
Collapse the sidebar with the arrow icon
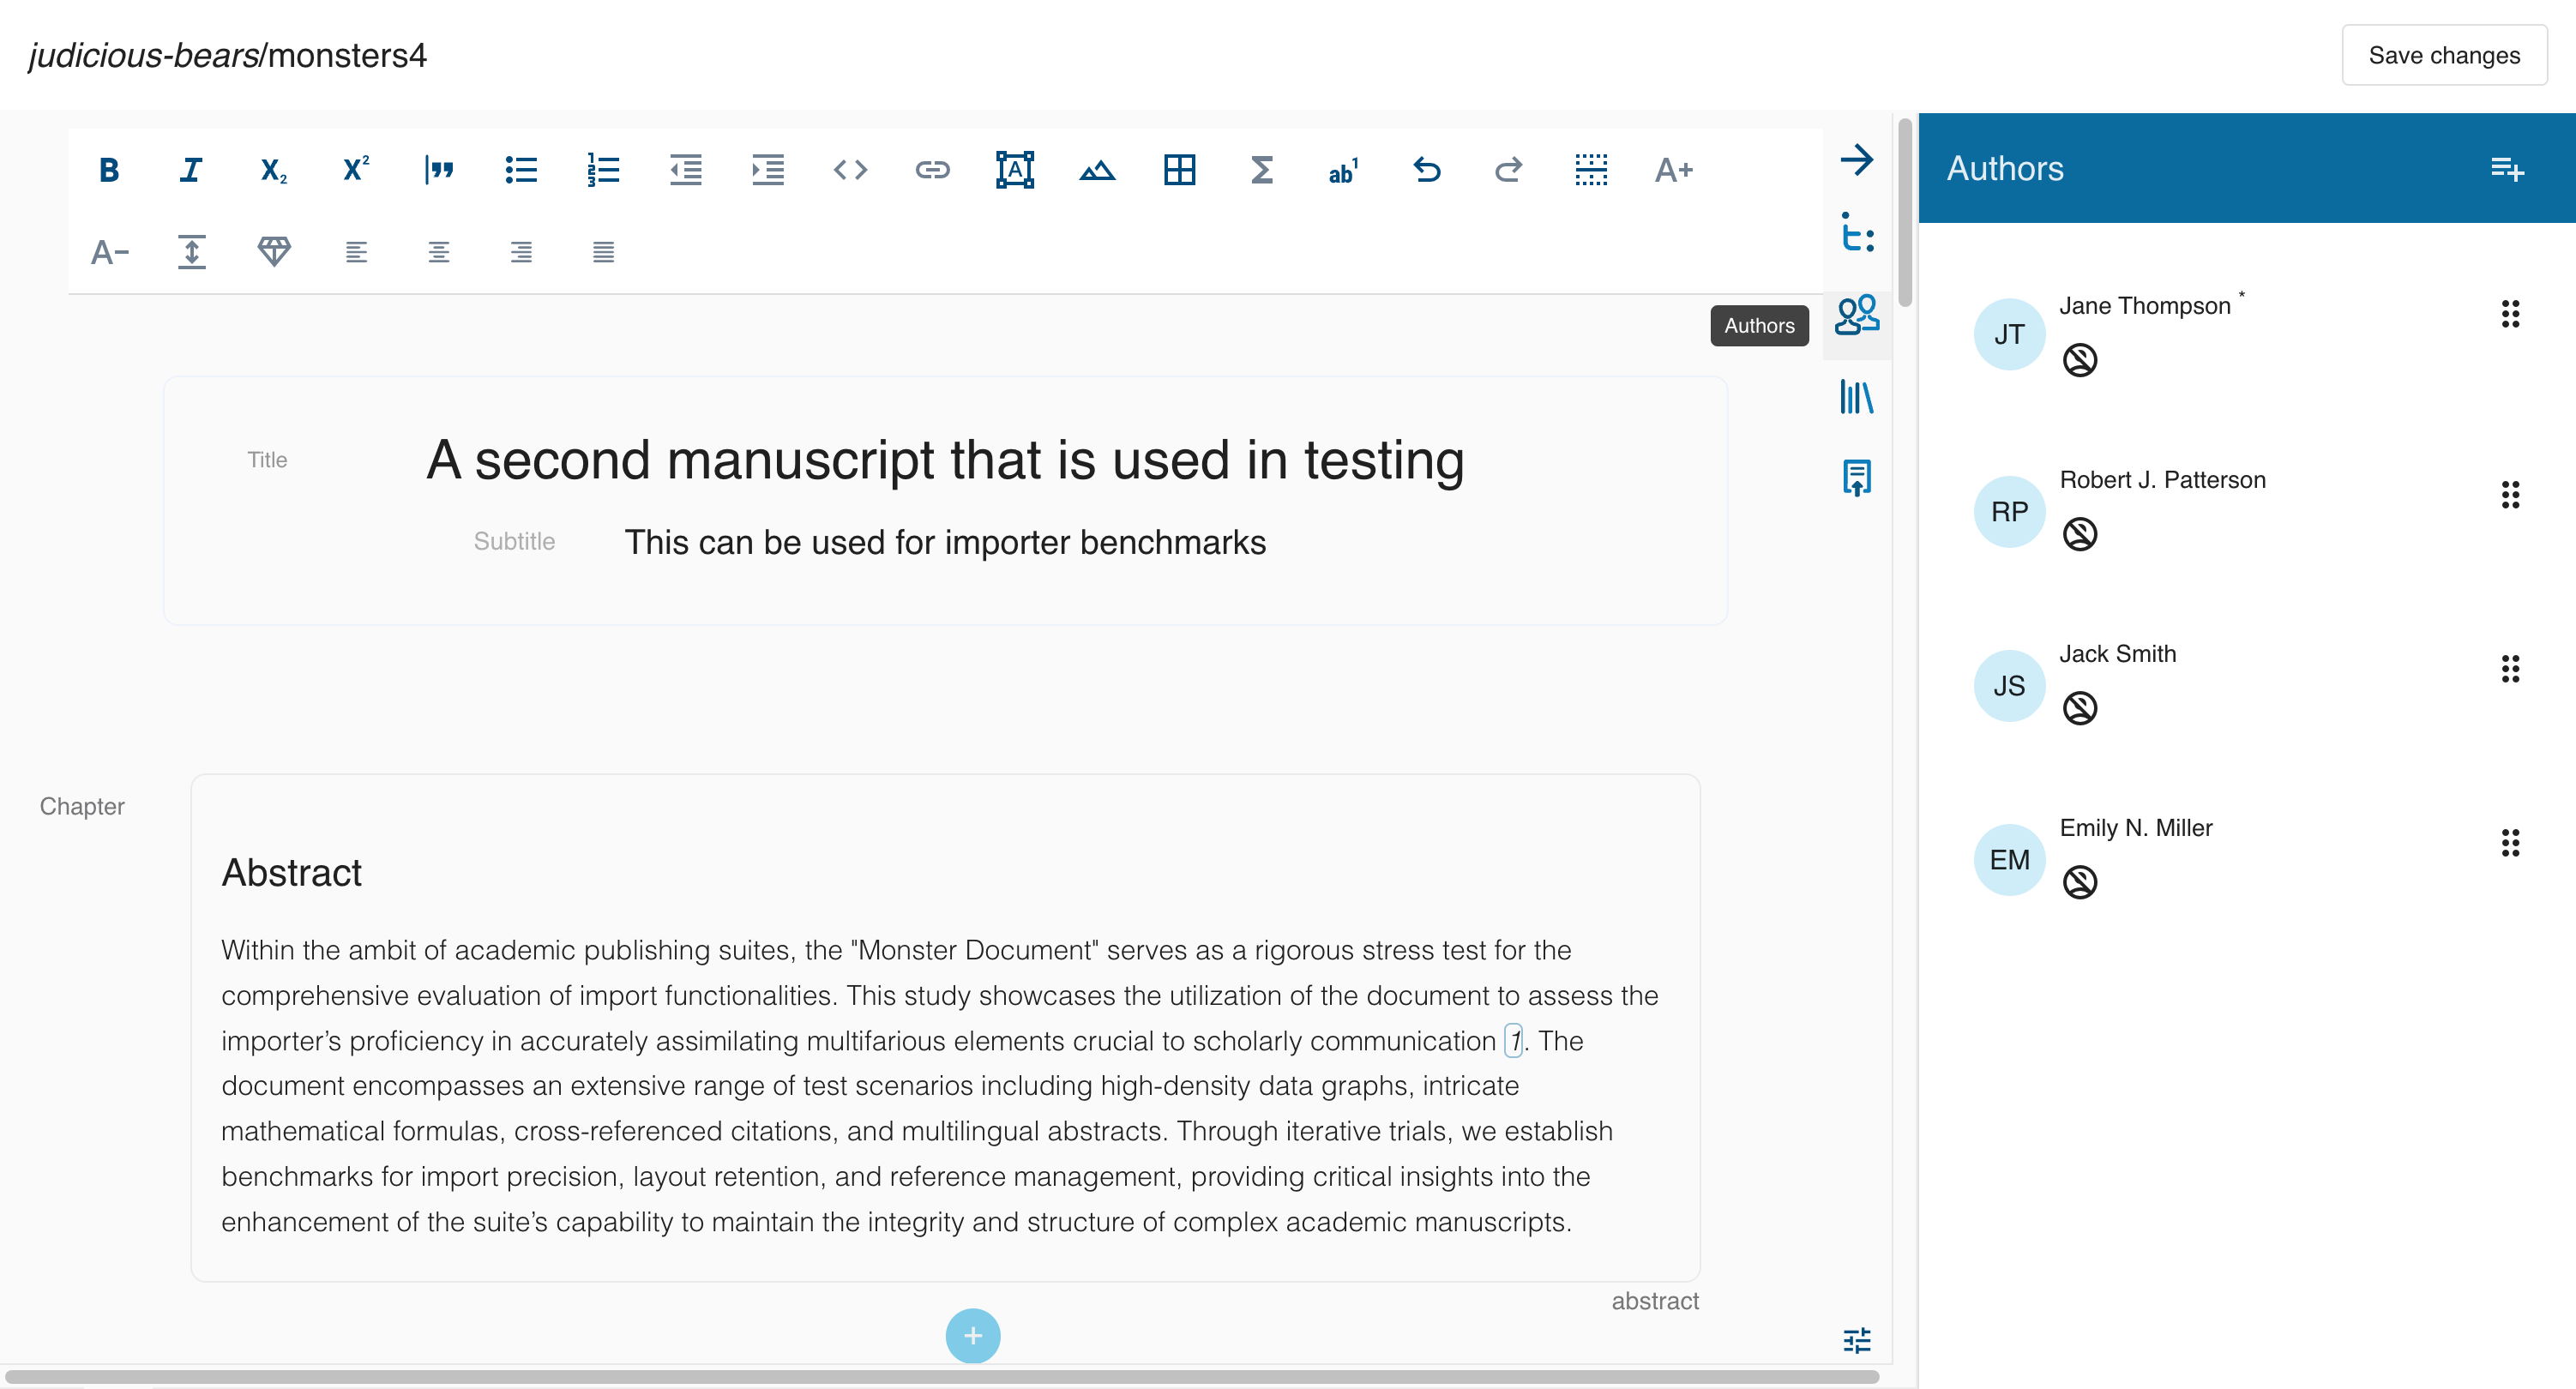(x=1856, y=160)
